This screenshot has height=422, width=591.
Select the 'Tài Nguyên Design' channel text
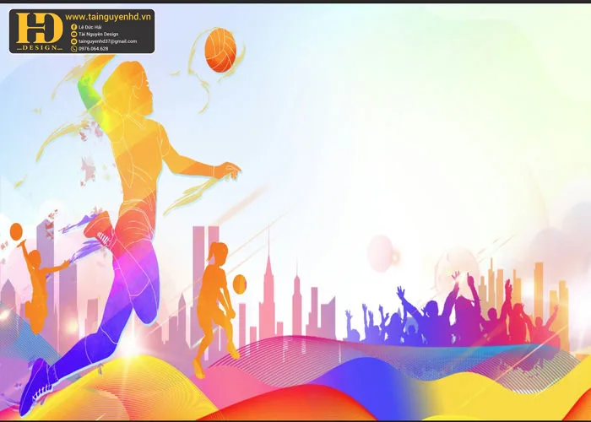pos(99,35)
